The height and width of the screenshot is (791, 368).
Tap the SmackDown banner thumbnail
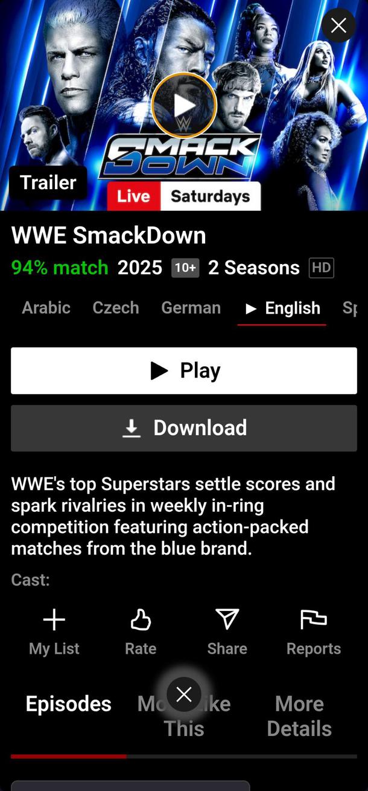click(x=184, y=106)
